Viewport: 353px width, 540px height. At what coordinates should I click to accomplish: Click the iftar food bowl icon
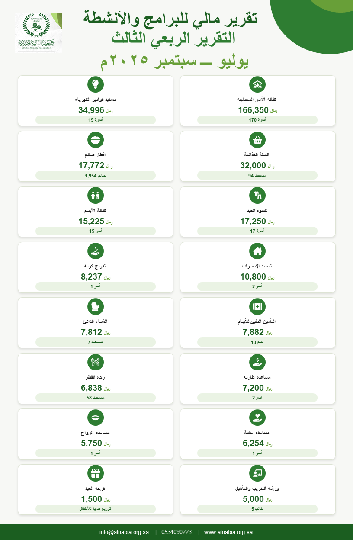tap(96, 140)
